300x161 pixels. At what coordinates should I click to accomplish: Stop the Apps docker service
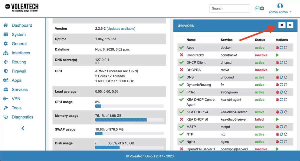[x=277, y=47]
